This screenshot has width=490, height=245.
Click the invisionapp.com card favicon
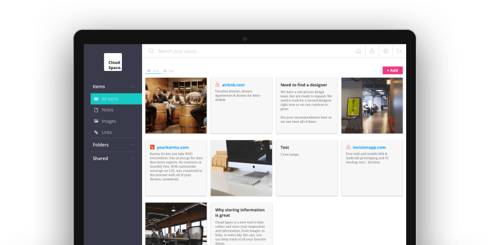pyautogui.click(x=348, y=147)
